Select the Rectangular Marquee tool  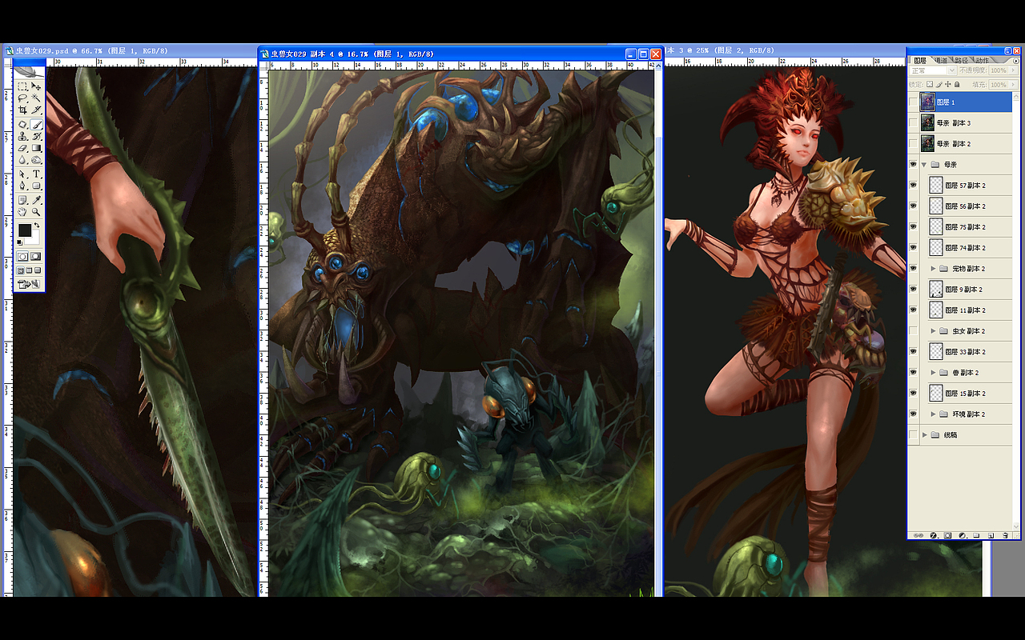[x=22, y=86]
